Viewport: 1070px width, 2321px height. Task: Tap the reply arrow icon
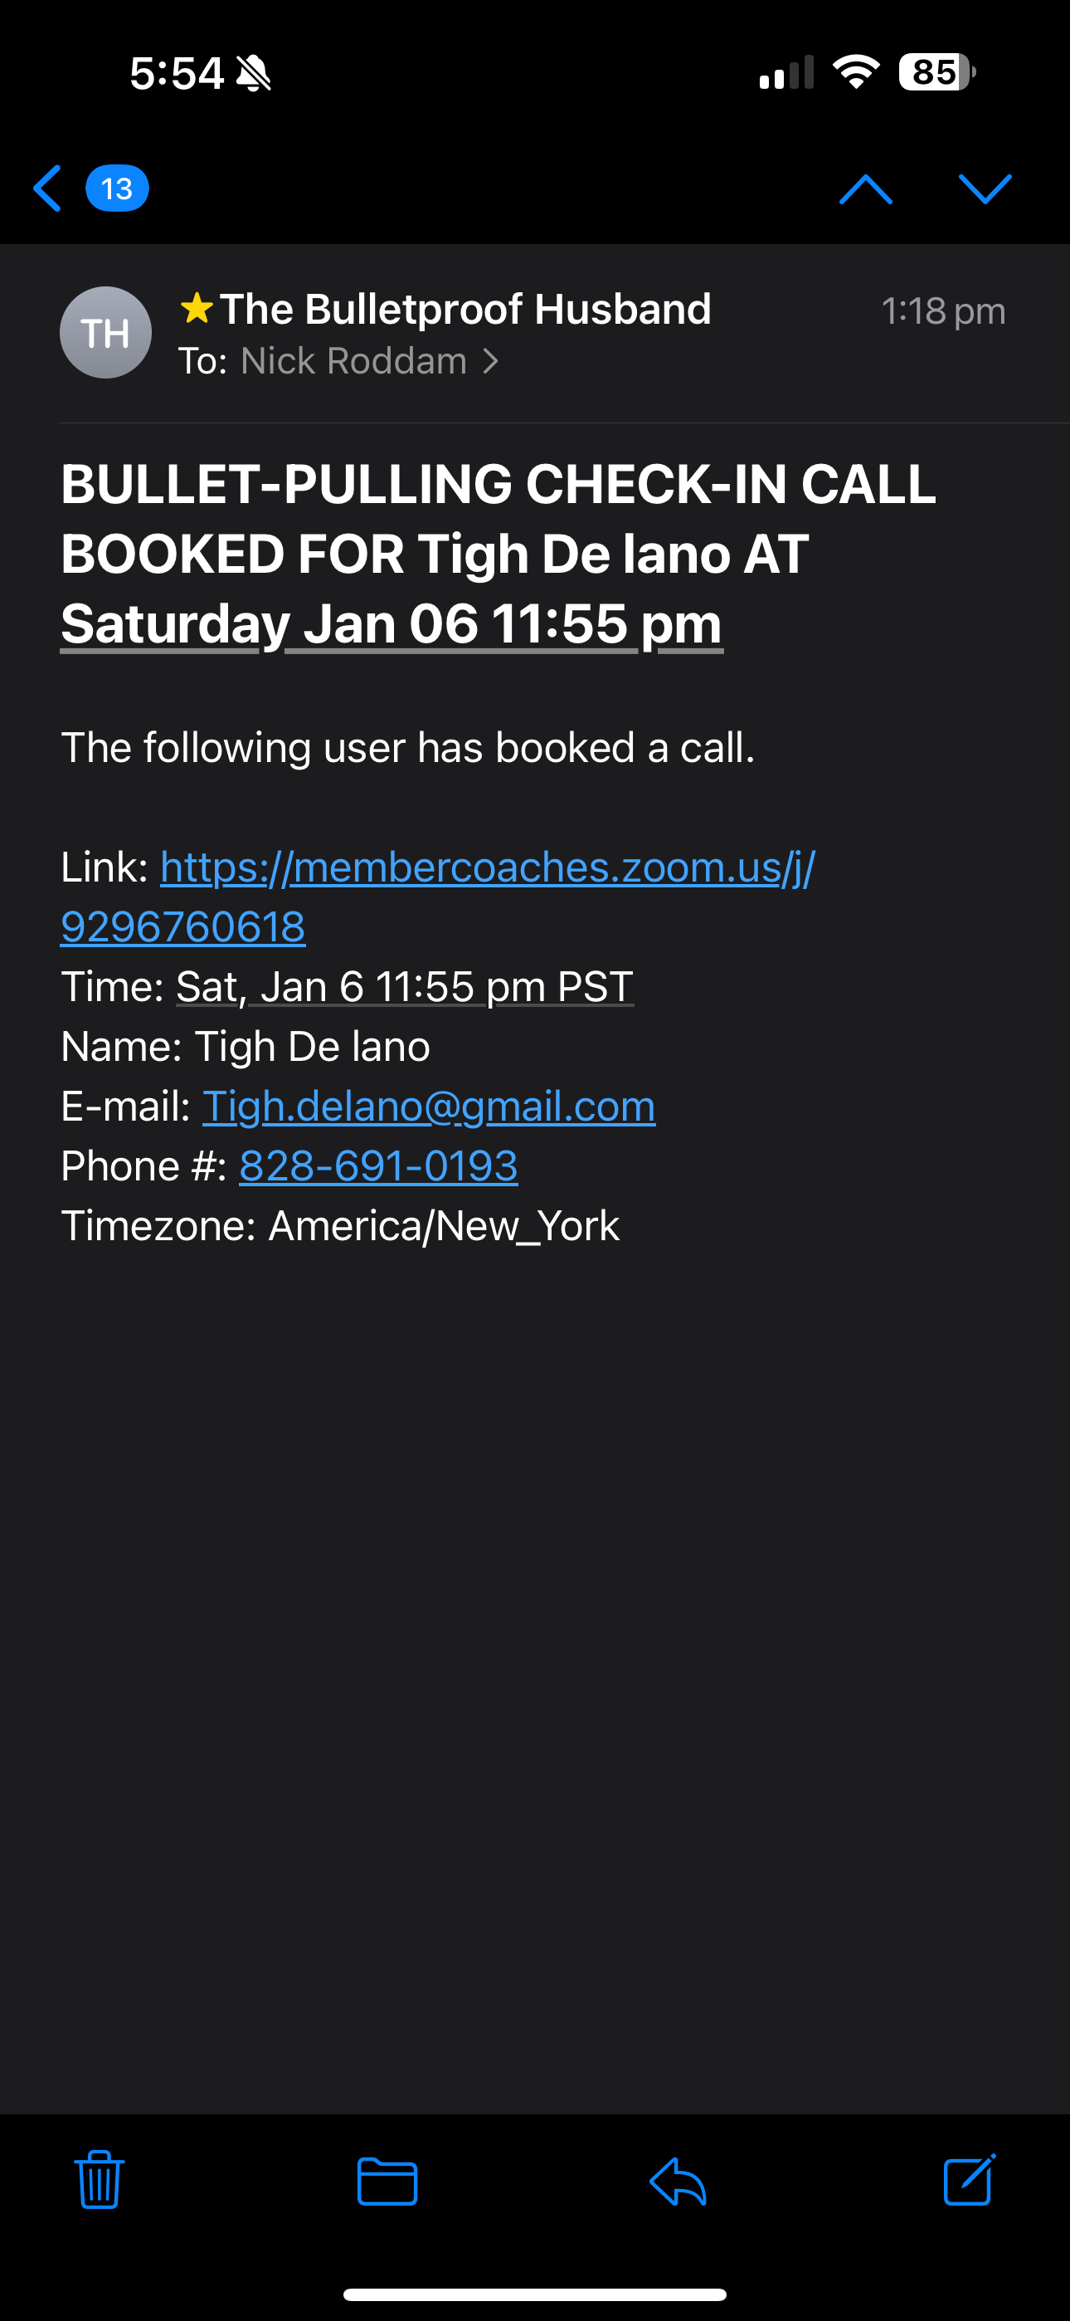coord(678,2181)
